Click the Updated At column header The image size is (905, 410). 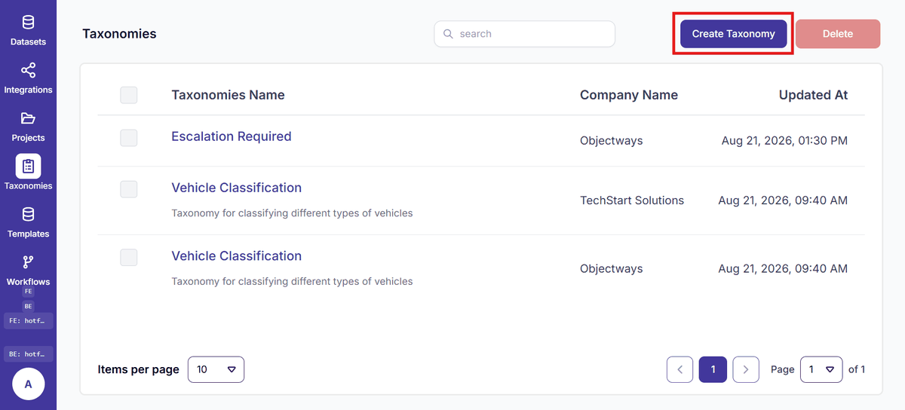(x=813, y=95)
